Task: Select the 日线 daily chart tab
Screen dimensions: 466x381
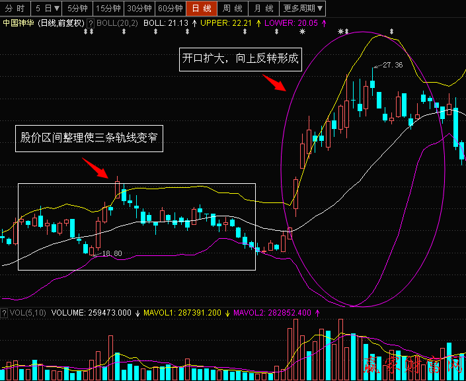Action: point(201,8)
